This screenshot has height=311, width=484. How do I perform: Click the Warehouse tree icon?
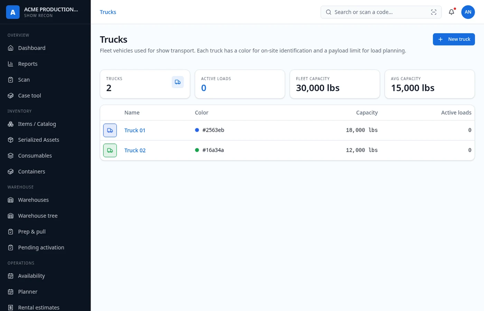point(11,216)
